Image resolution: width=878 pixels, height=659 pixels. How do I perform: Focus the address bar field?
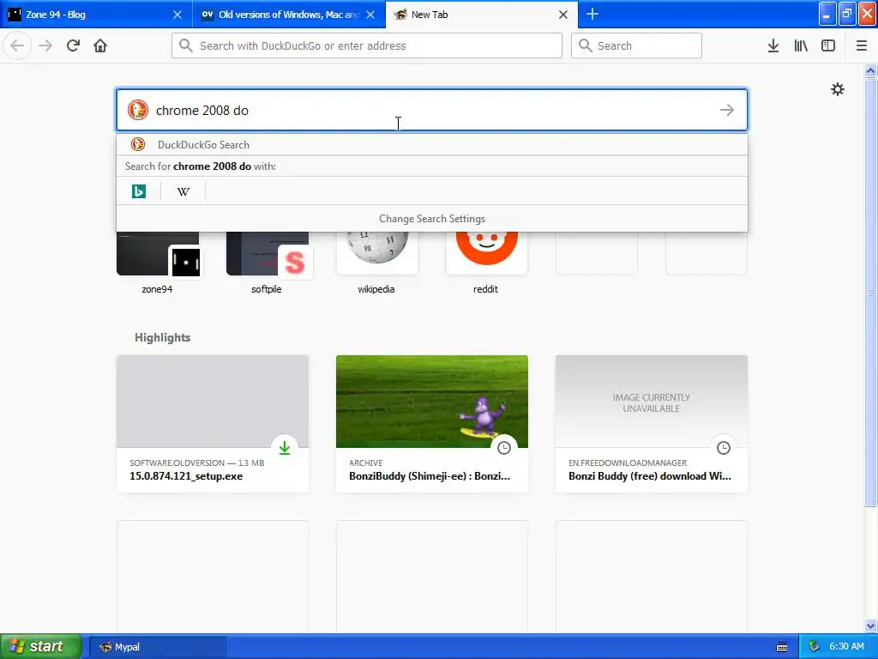[367, 45]
